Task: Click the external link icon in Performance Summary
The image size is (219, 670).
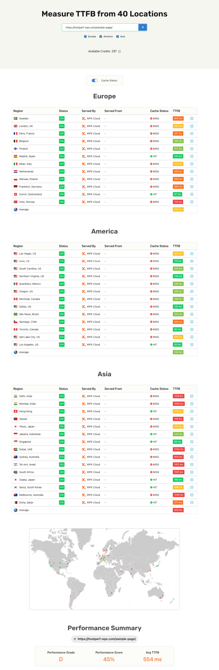Action: coord(75,639)
